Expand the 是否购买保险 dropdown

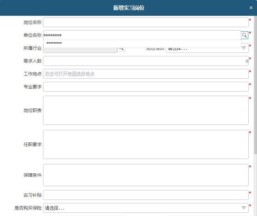(146, 208)
